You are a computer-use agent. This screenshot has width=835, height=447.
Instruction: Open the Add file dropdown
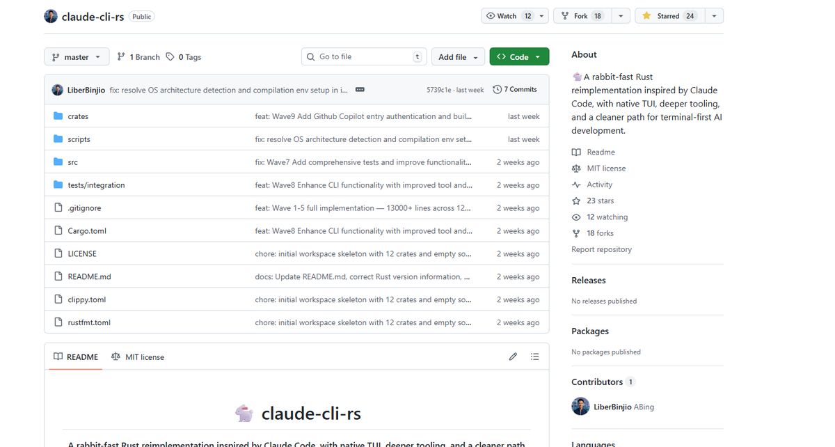(x=457, y=57)
